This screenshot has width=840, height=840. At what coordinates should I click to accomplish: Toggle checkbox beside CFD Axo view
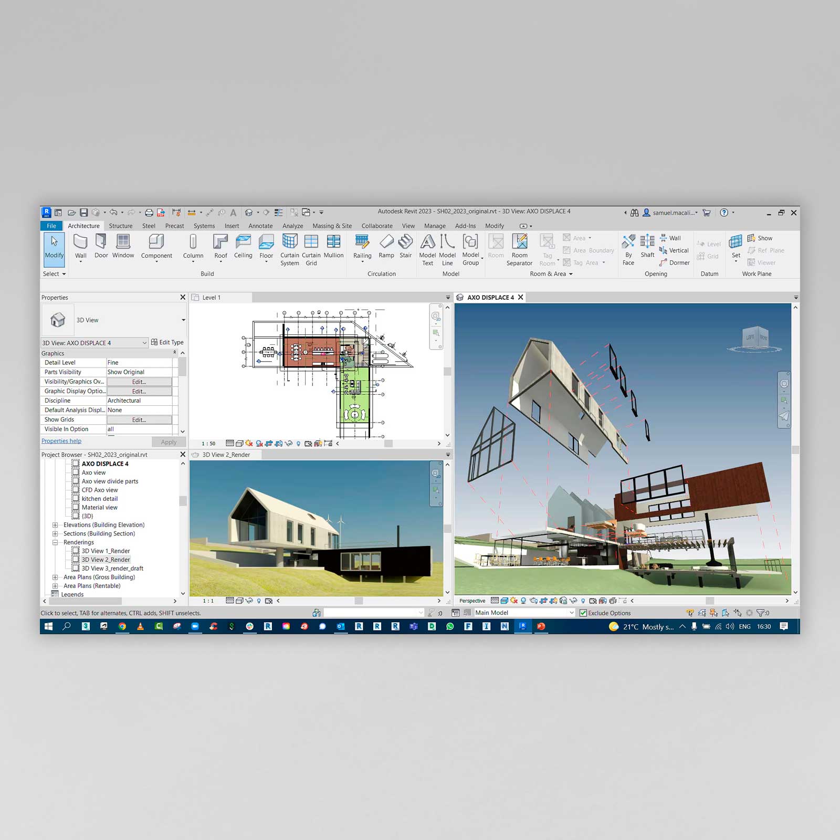tap(76, 490)
